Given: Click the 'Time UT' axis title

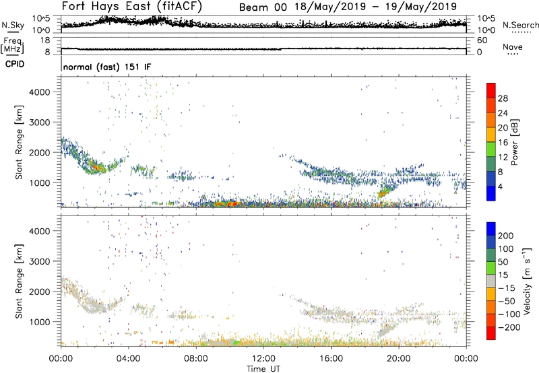Looking at the screenshot, I should (263, 369).
